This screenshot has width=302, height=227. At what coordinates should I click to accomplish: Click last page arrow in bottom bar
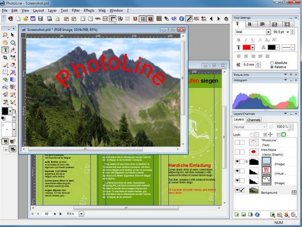coord(60,214)
